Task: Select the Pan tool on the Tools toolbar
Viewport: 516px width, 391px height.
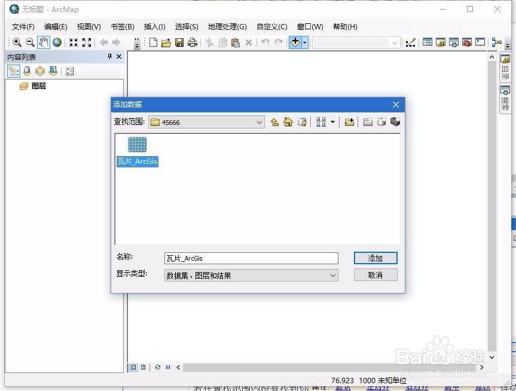Action: [42, 42]
